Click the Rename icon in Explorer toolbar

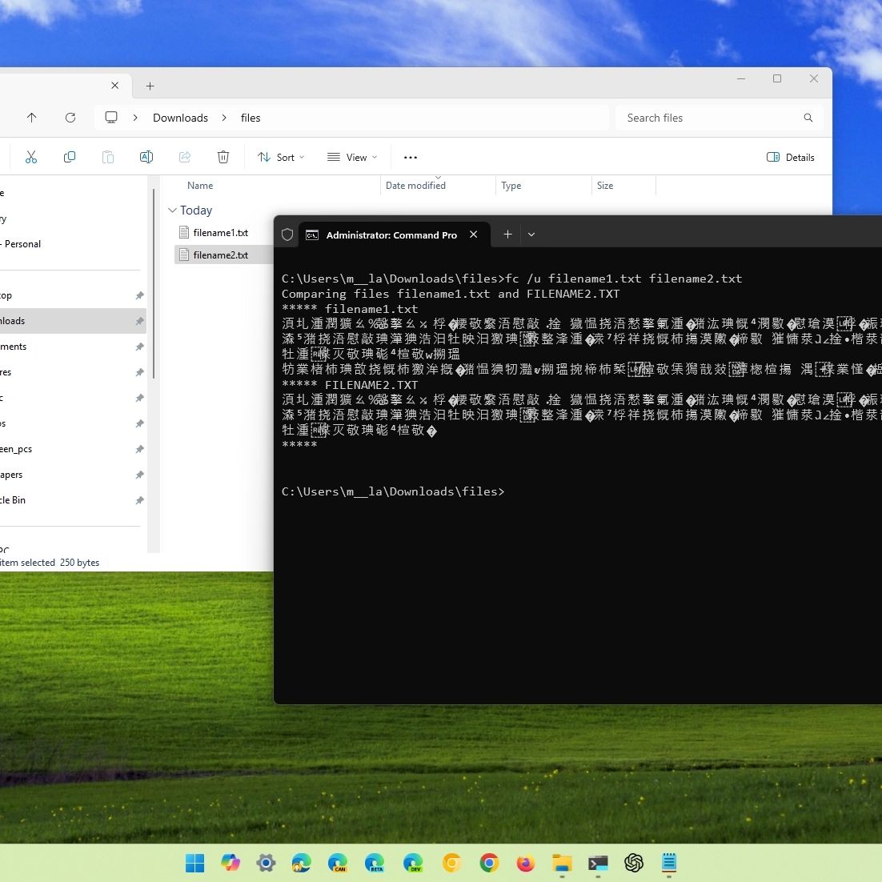click(146, 157)
